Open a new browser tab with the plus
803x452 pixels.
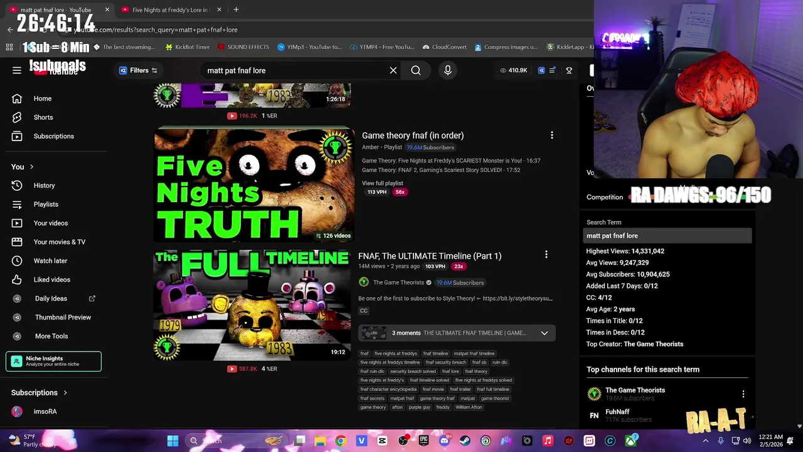coord(236,9)
